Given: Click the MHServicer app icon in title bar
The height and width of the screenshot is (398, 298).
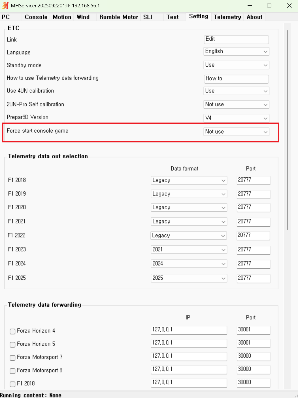Looking at the screenshot, I should click(x=5, y=5).
